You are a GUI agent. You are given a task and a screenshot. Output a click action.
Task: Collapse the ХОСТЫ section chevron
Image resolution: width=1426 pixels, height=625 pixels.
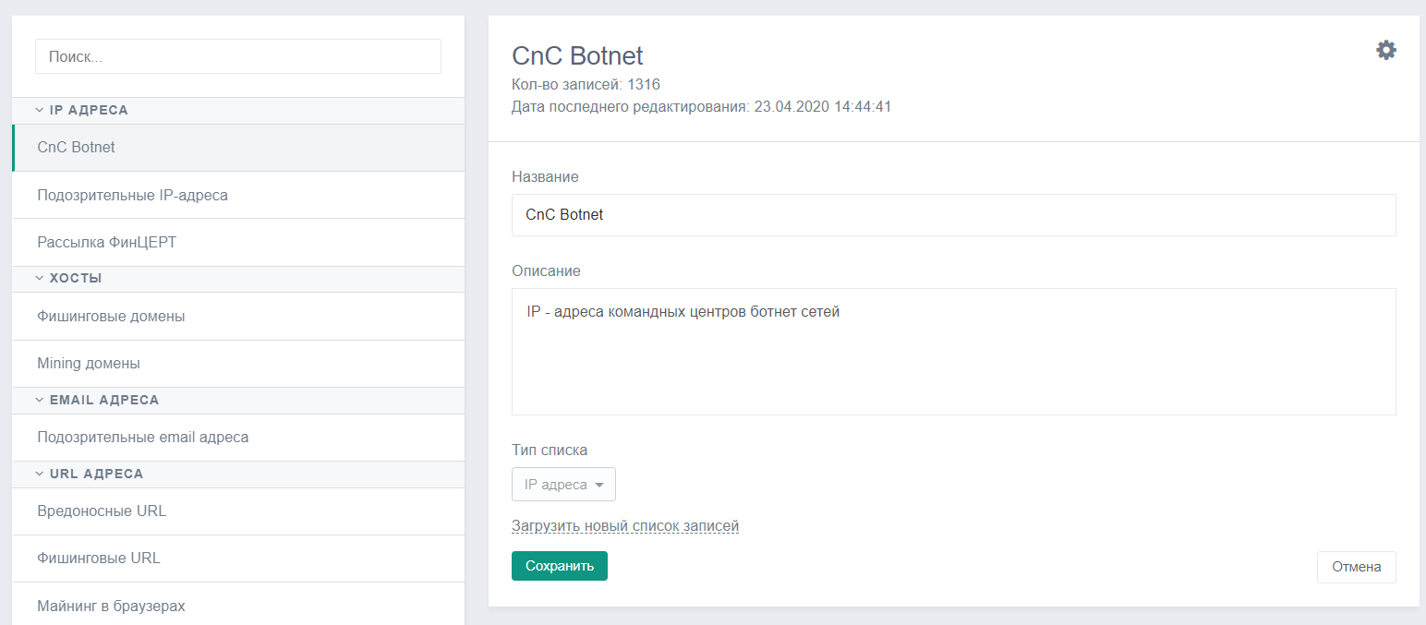pyautogui.click(x=40, y=278)
